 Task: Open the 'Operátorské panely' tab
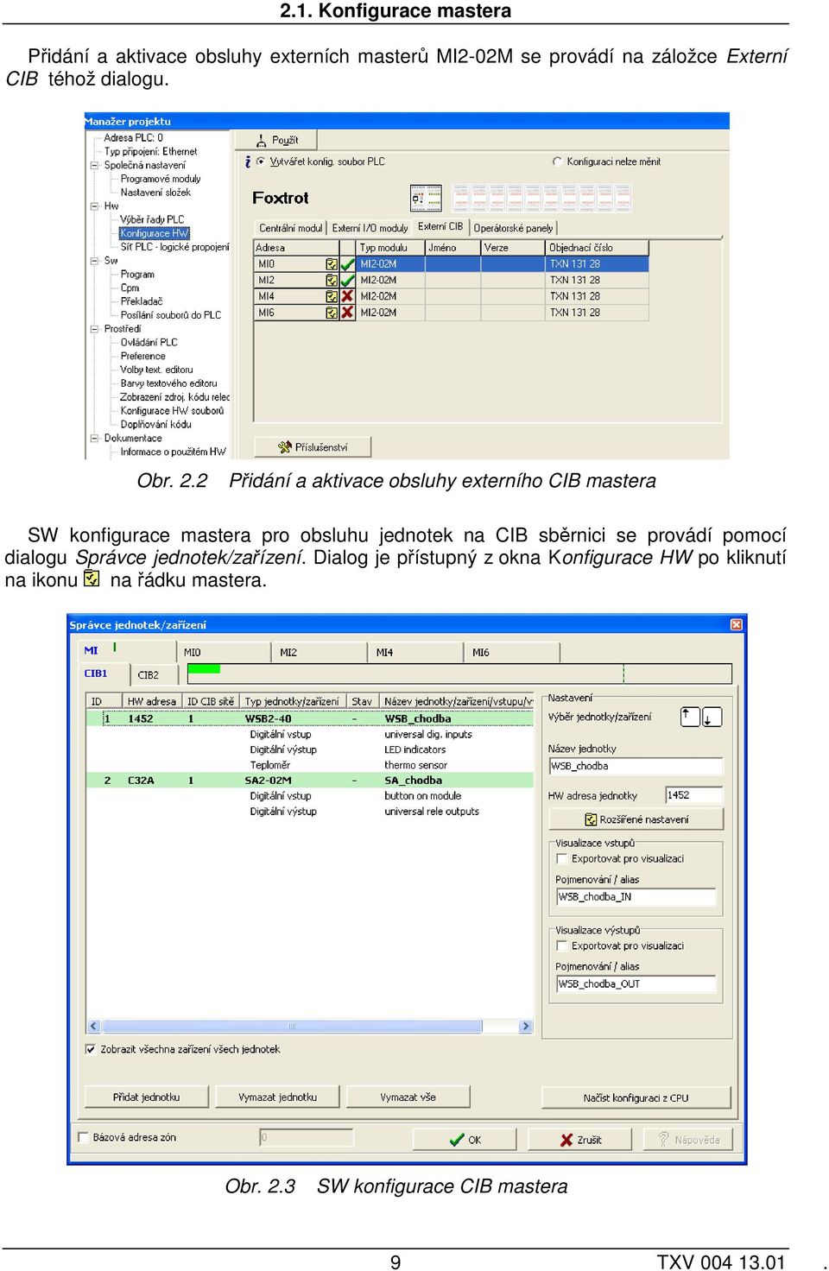point(513,228)
